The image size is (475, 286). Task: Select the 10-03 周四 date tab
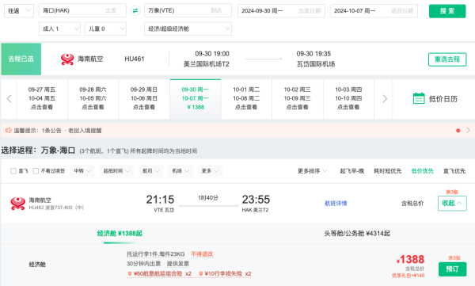point(348,99)
